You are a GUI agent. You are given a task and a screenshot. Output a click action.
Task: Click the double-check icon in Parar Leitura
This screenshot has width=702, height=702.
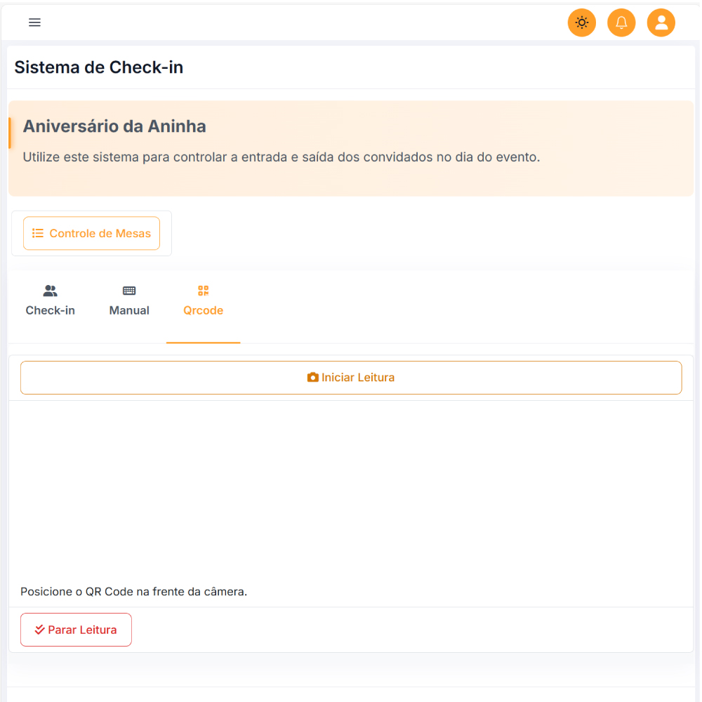pyautogui.click(x=40, y=630)
